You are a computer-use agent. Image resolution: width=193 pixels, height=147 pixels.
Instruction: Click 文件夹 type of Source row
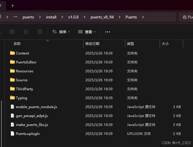[x=132, y=80]
